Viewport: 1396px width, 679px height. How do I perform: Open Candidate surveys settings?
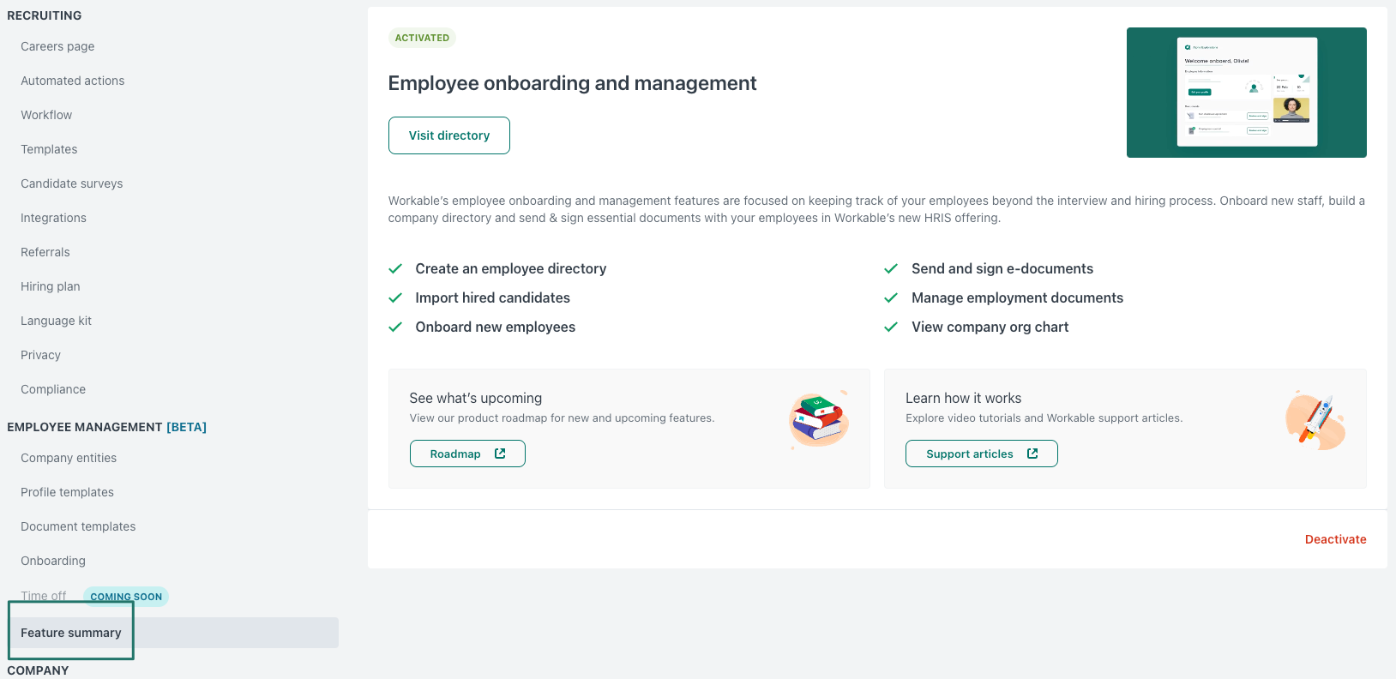coord(72,183)
